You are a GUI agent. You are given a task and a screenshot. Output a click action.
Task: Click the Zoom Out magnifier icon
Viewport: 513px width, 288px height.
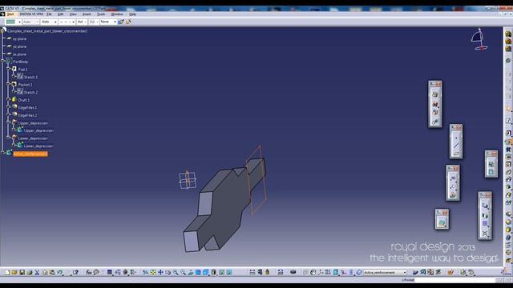[x=183, y=272]
